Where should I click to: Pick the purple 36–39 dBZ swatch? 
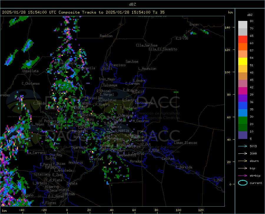pos(243,98)
